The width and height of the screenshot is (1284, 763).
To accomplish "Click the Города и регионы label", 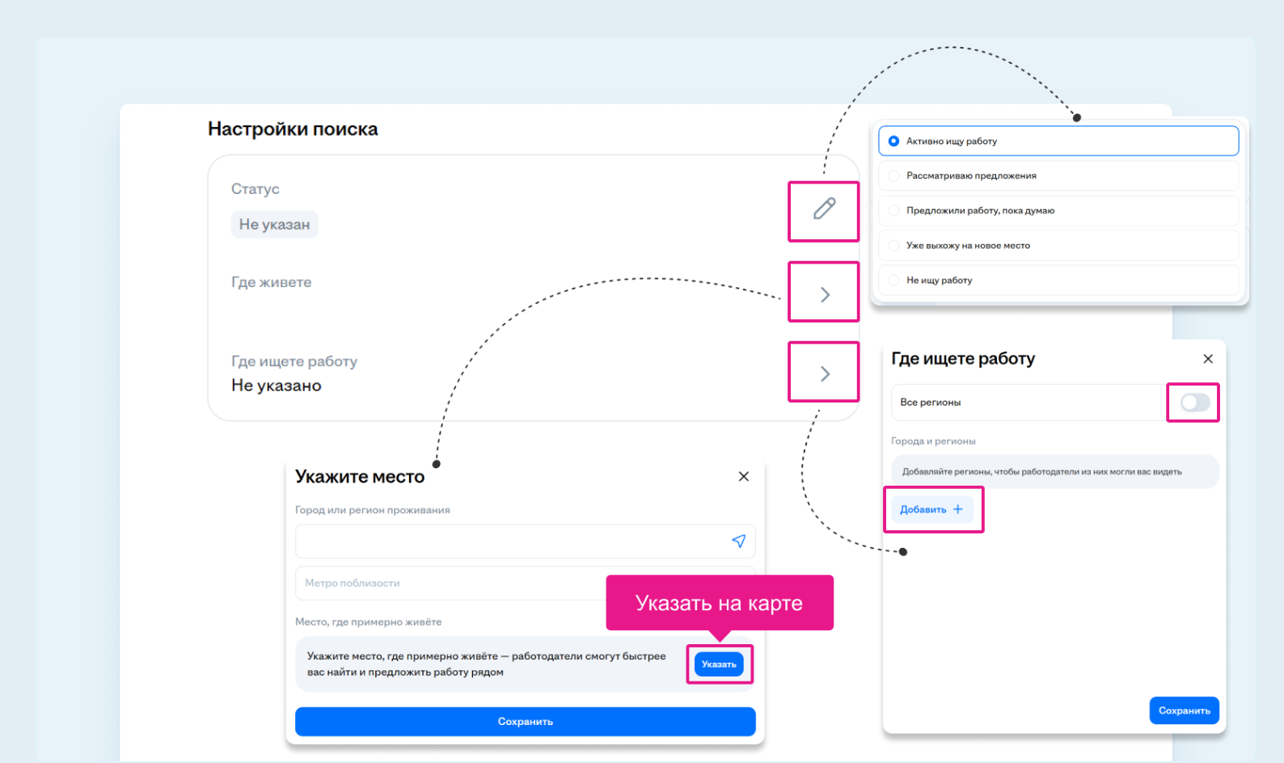I will tap(933, 441).
